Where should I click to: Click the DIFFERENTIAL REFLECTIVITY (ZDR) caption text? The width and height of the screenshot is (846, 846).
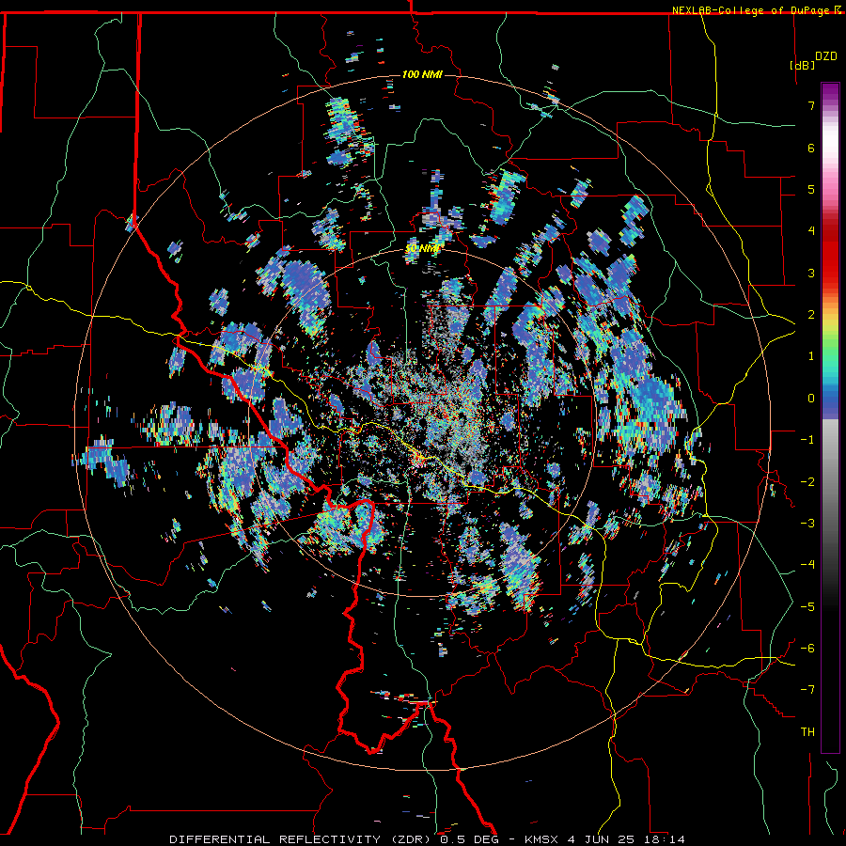[302, 839]
